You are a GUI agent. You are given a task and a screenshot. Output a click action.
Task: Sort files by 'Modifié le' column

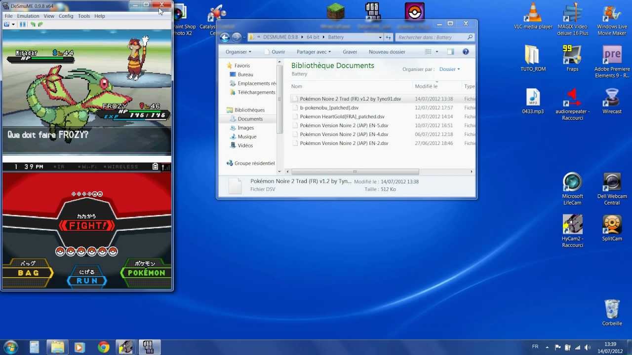point(437,86)
